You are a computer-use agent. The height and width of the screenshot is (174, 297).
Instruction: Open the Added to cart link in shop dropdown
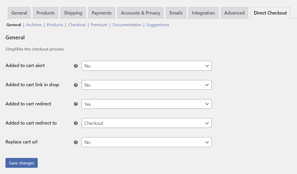click(x=146, y=85)
